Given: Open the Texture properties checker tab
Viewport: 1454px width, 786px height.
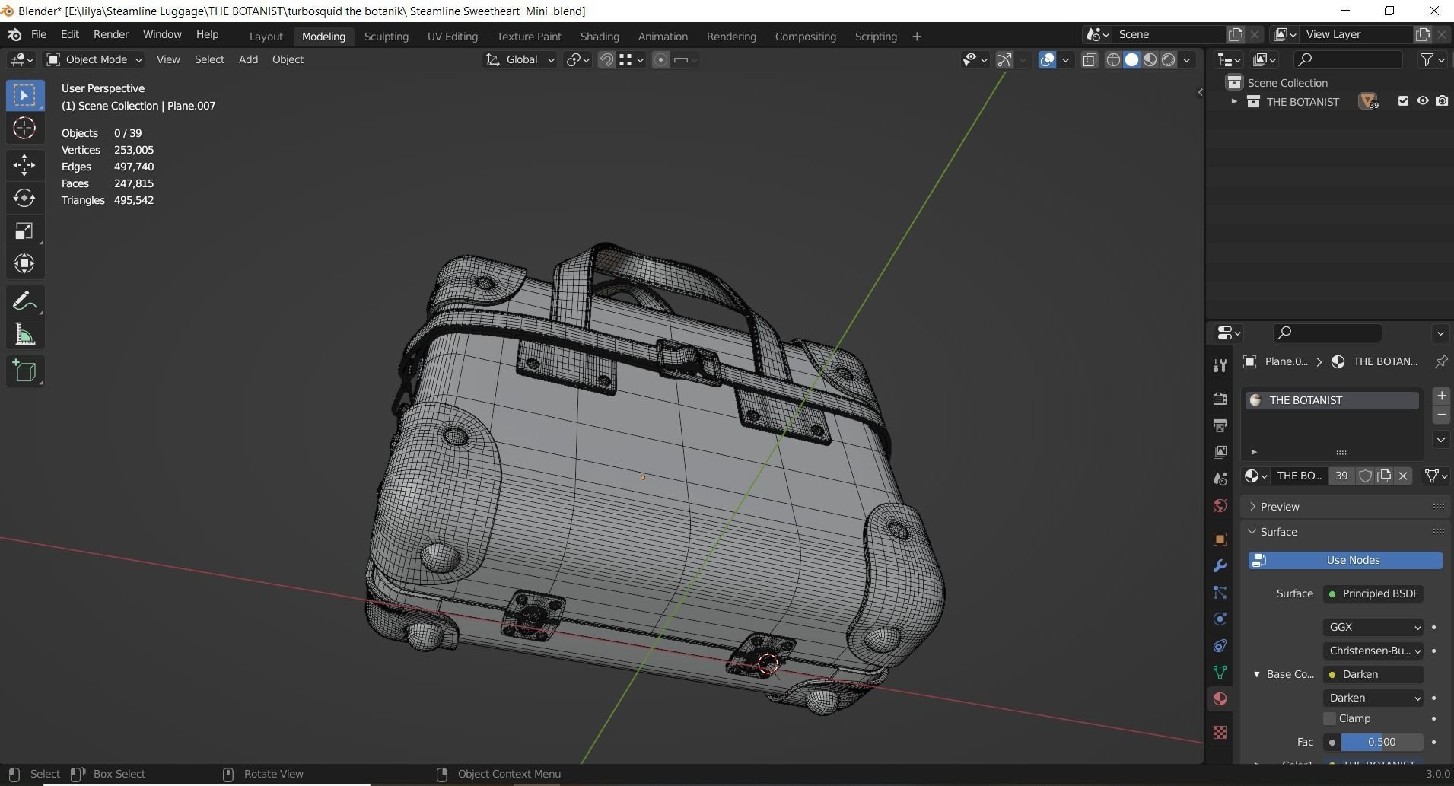Looking at the screenshot, I should click(x=1220, y=732).
